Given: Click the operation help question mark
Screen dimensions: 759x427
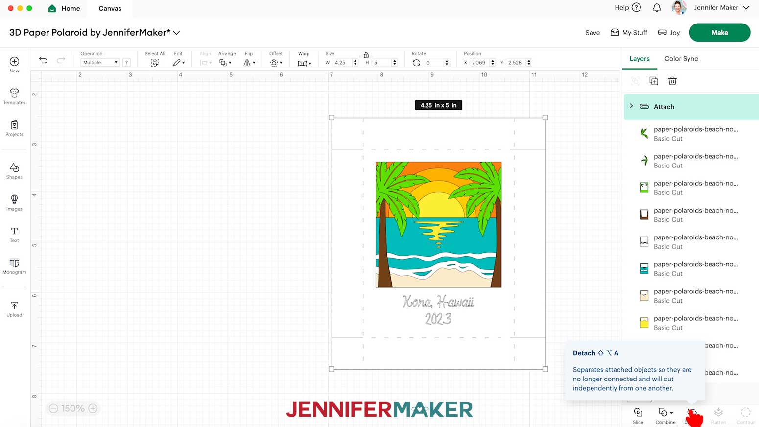Looking at the screenshot, I should tap(127, 63).
